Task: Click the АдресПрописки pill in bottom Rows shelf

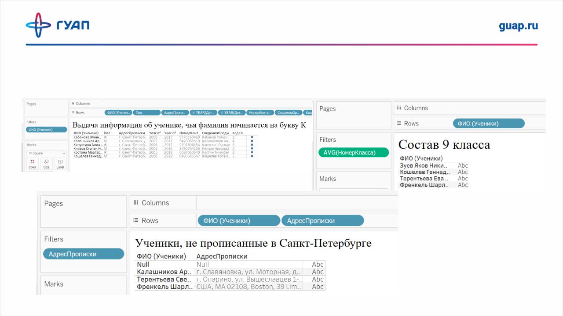Action: point(322,220)
